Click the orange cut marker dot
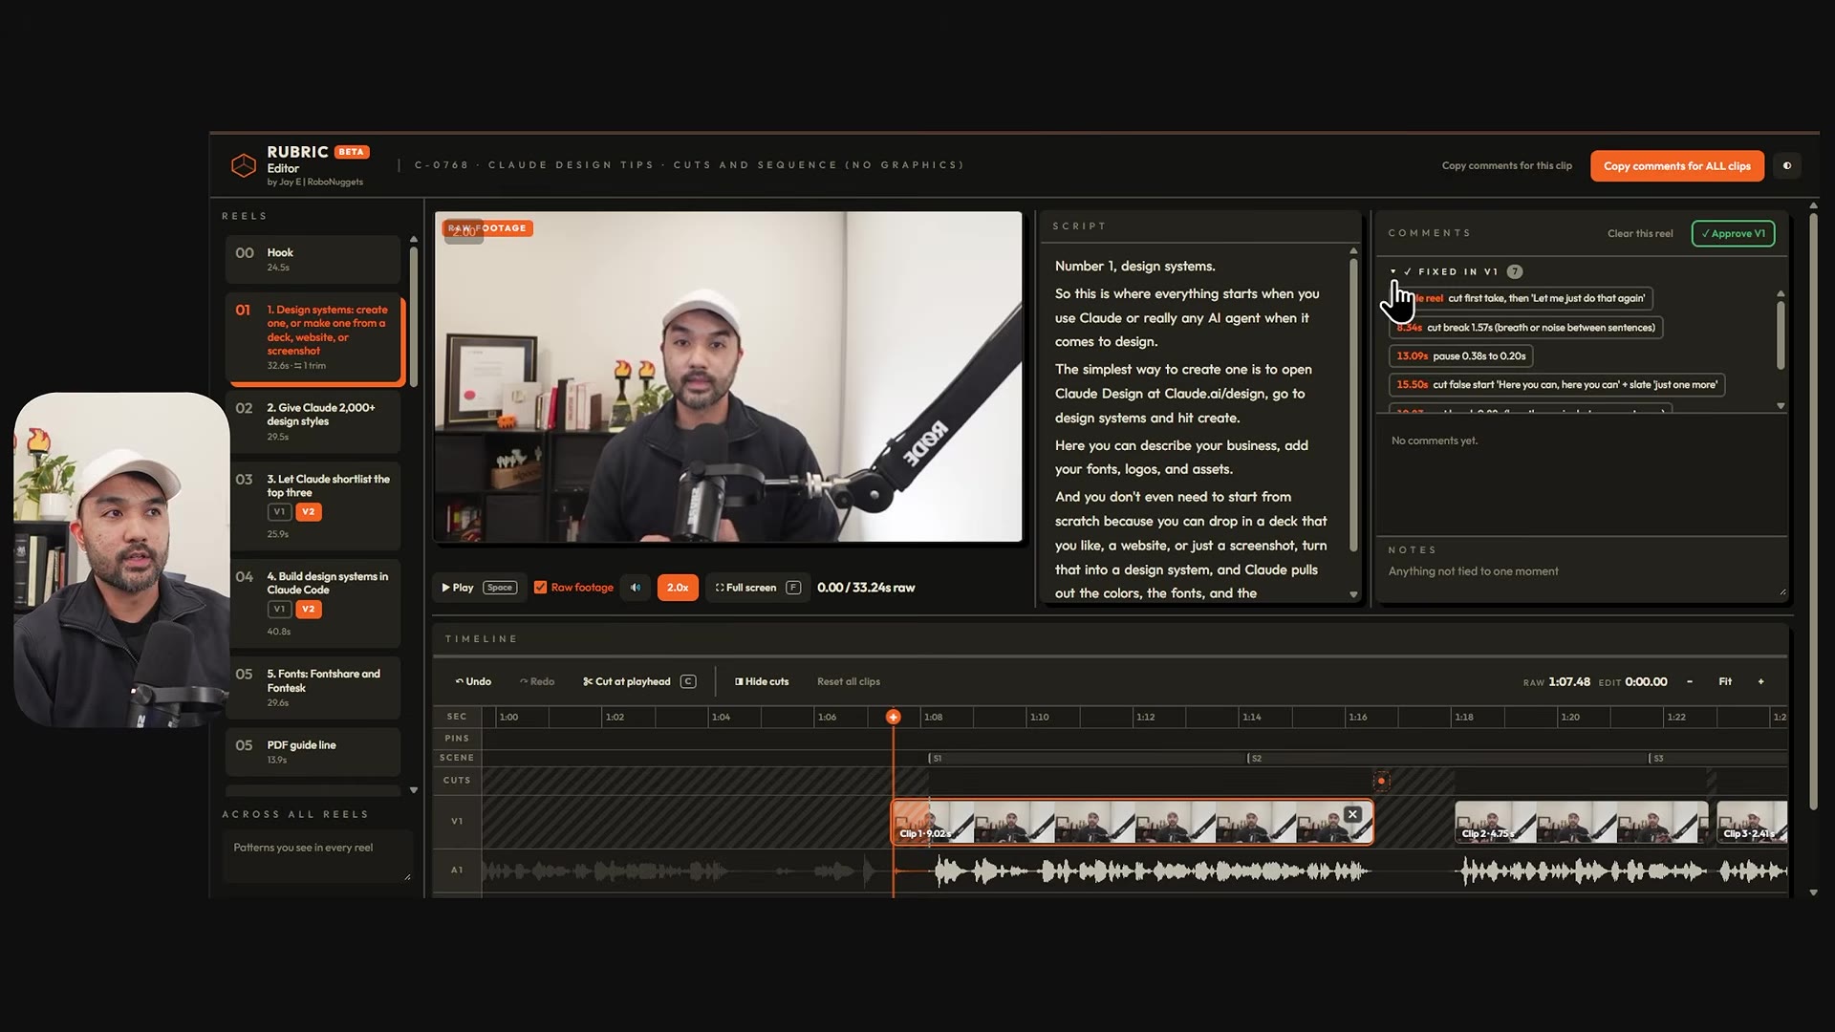The image size is (1835, 1032). click(x=1381, y=781)
